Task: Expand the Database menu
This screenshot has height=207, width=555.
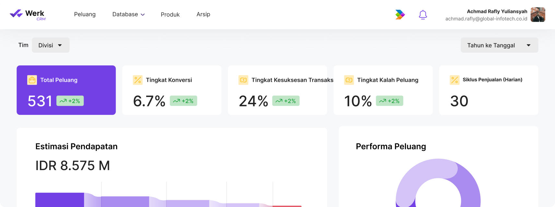Action: tap(128, 14)
